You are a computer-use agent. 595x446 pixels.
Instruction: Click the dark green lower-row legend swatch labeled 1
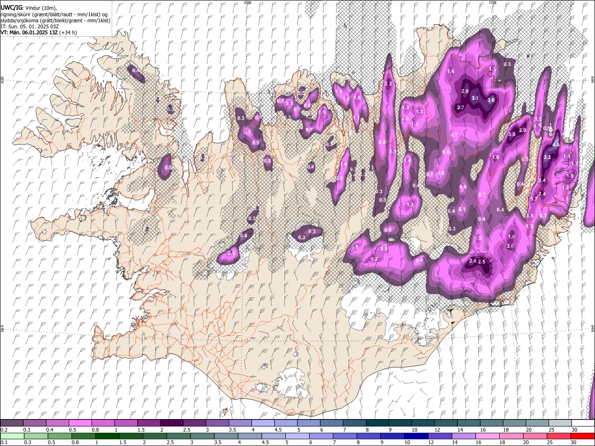(x=107, y=436)
